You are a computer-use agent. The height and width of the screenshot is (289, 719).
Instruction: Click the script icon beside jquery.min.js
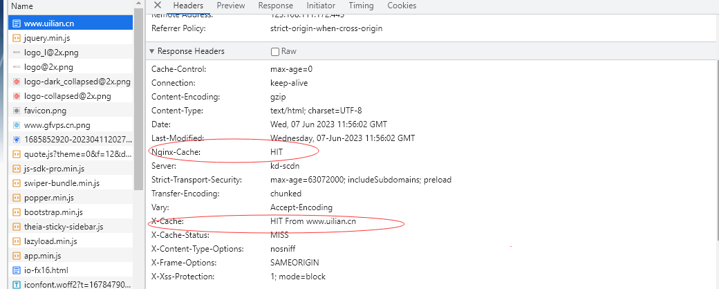click(x=17, y=37)
